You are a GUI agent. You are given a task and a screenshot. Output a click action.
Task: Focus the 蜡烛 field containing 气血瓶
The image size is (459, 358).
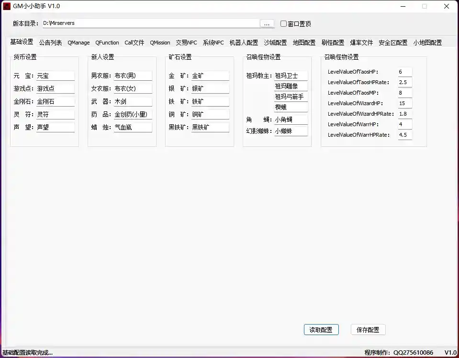coord(133,127)
